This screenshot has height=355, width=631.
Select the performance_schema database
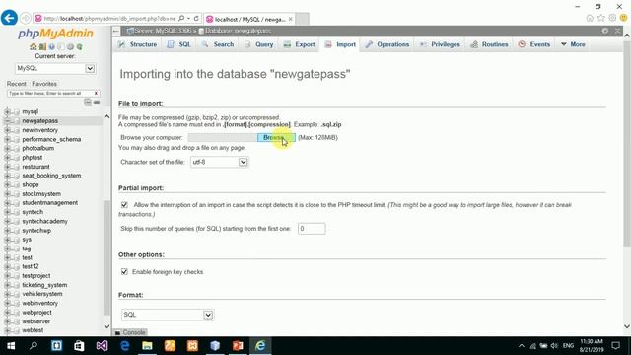click(51, 139)
